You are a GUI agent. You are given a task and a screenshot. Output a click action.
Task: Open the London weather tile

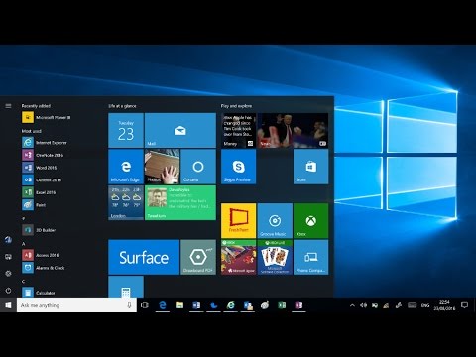pyautogui.click(x=126, y=202)
